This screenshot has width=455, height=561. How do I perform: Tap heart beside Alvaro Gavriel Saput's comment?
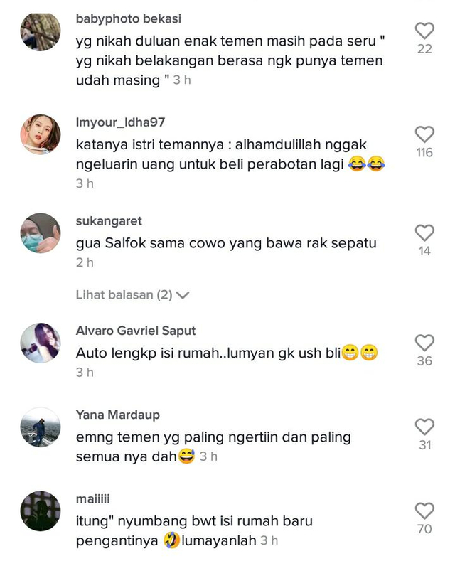click(x=424, y=343)
